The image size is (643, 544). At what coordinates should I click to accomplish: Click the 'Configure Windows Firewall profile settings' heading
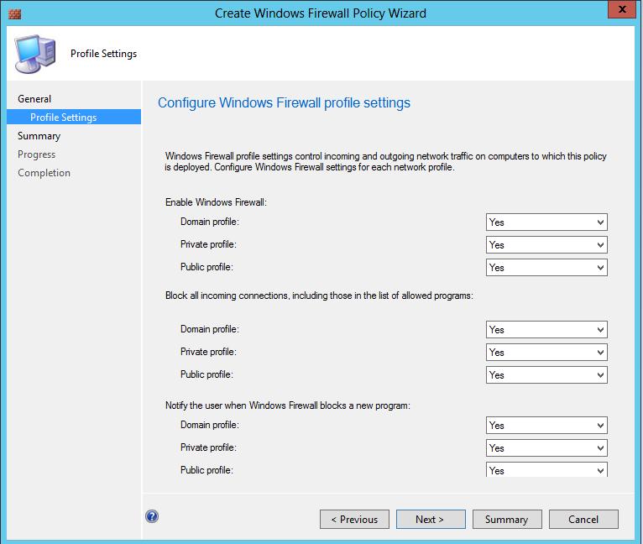pos(284,102)
